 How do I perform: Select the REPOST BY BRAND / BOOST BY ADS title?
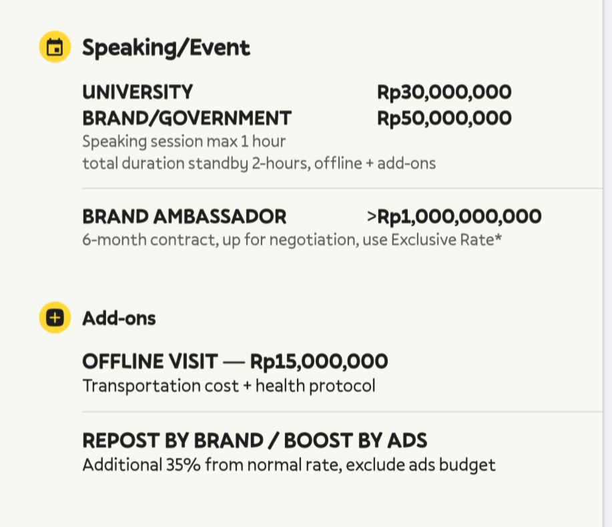pos(254,440)
